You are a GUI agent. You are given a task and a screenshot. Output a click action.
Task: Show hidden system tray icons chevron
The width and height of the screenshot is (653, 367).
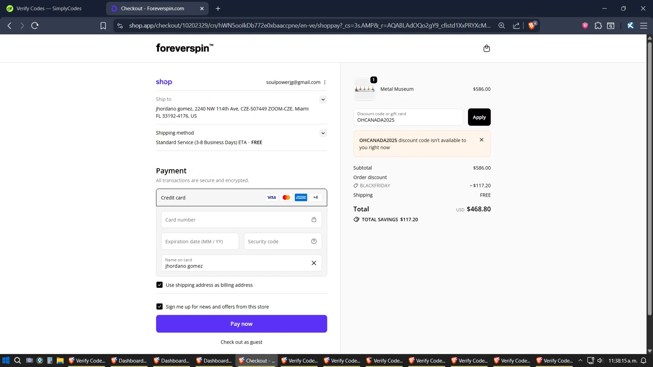(x=580, y=360)
